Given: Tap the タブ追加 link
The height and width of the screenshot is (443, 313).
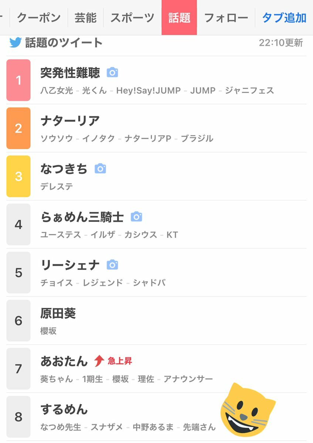Looking at the screenshot, I should point(284,17).
